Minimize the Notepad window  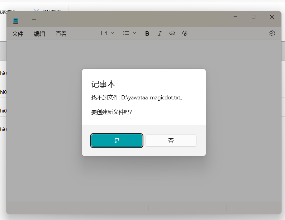click(x=235, y=17)
